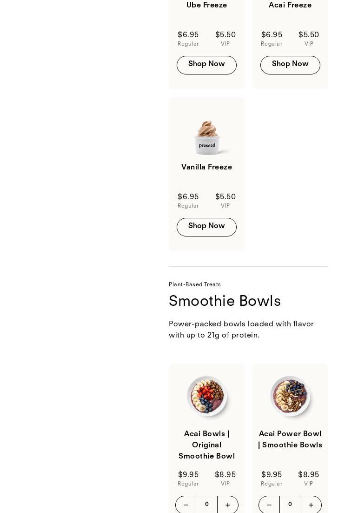The height and width of the screenshot is (513, 358).
Task: Select $8.95 VIP price on Acai Power Bowl
Action: 308,478
